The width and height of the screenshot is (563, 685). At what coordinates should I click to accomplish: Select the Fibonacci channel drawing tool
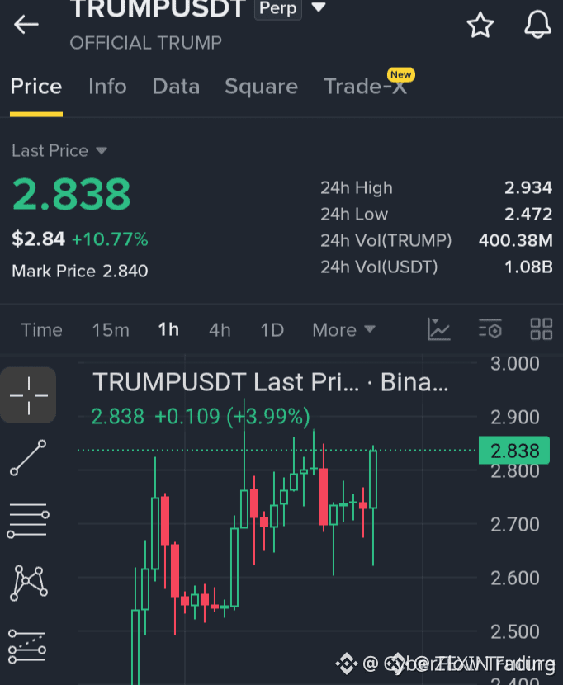27,646
